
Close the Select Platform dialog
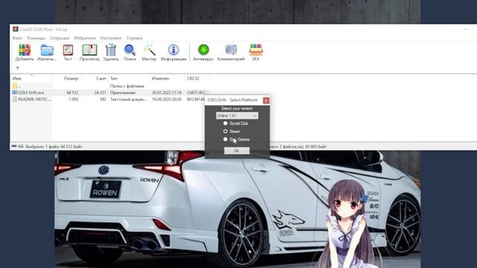point(266,100)
